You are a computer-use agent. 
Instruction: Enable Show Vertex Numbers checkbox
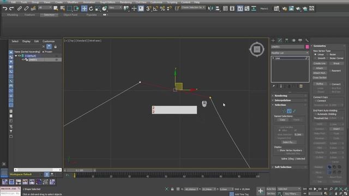pos(278,150)
